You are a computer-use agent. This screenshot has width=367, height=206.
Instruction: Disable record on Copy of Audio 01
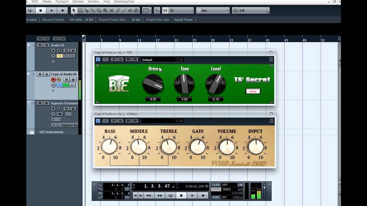coord(53,80)
